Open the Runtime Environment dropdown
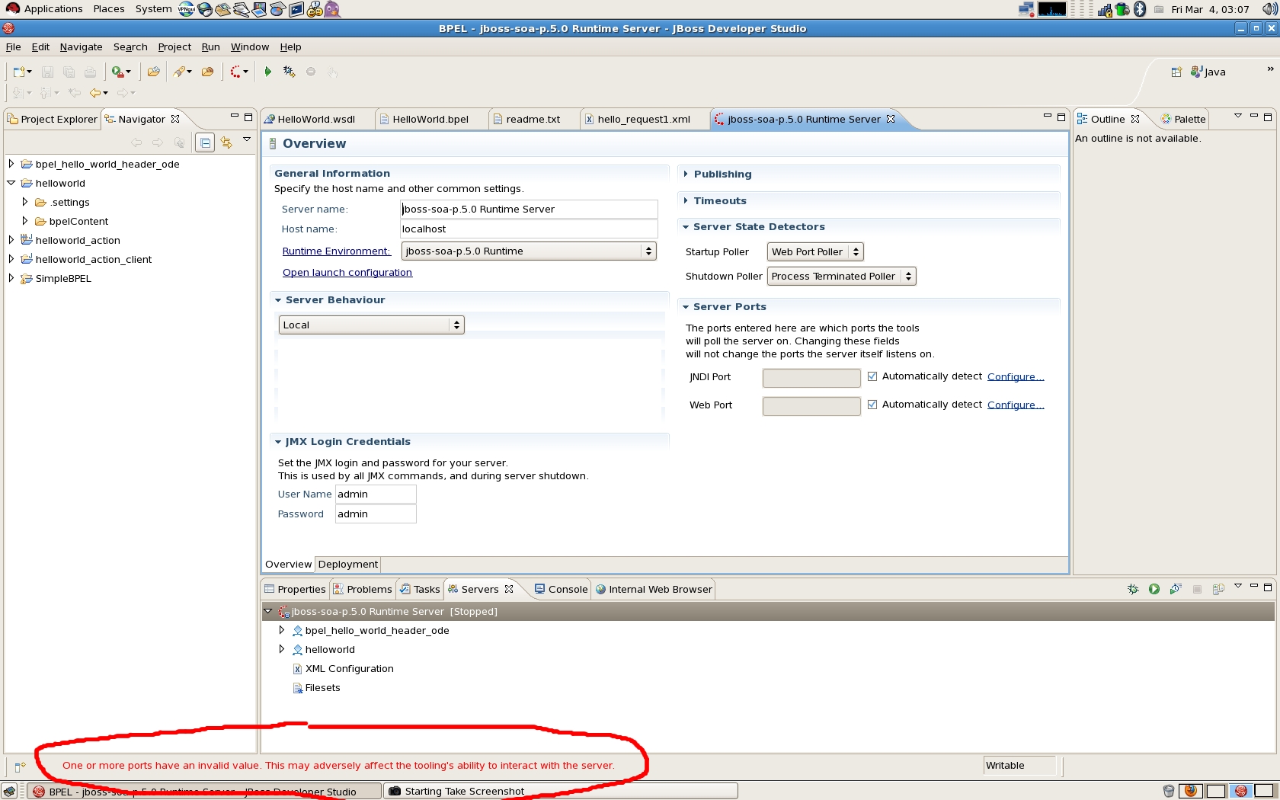Screen dimensions: 1280x800 529,251
